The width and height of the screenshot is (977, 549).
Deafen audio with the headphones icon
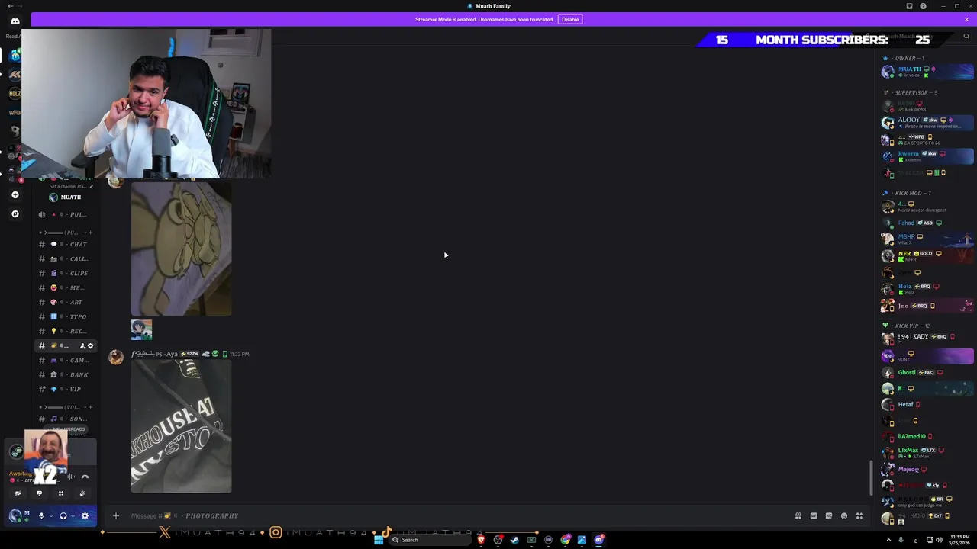coord(63,516)
